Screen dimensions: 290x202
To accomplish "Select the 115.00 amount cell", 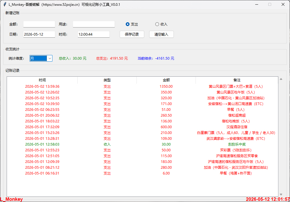I will click(166, 156).
